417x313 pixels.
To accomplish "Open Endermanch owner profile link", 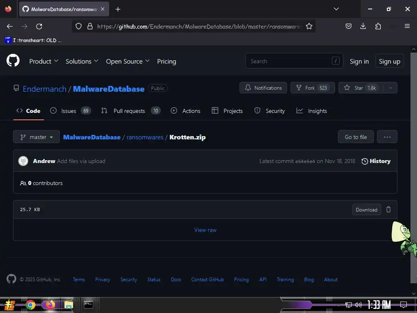I will [x=44, y=89].
